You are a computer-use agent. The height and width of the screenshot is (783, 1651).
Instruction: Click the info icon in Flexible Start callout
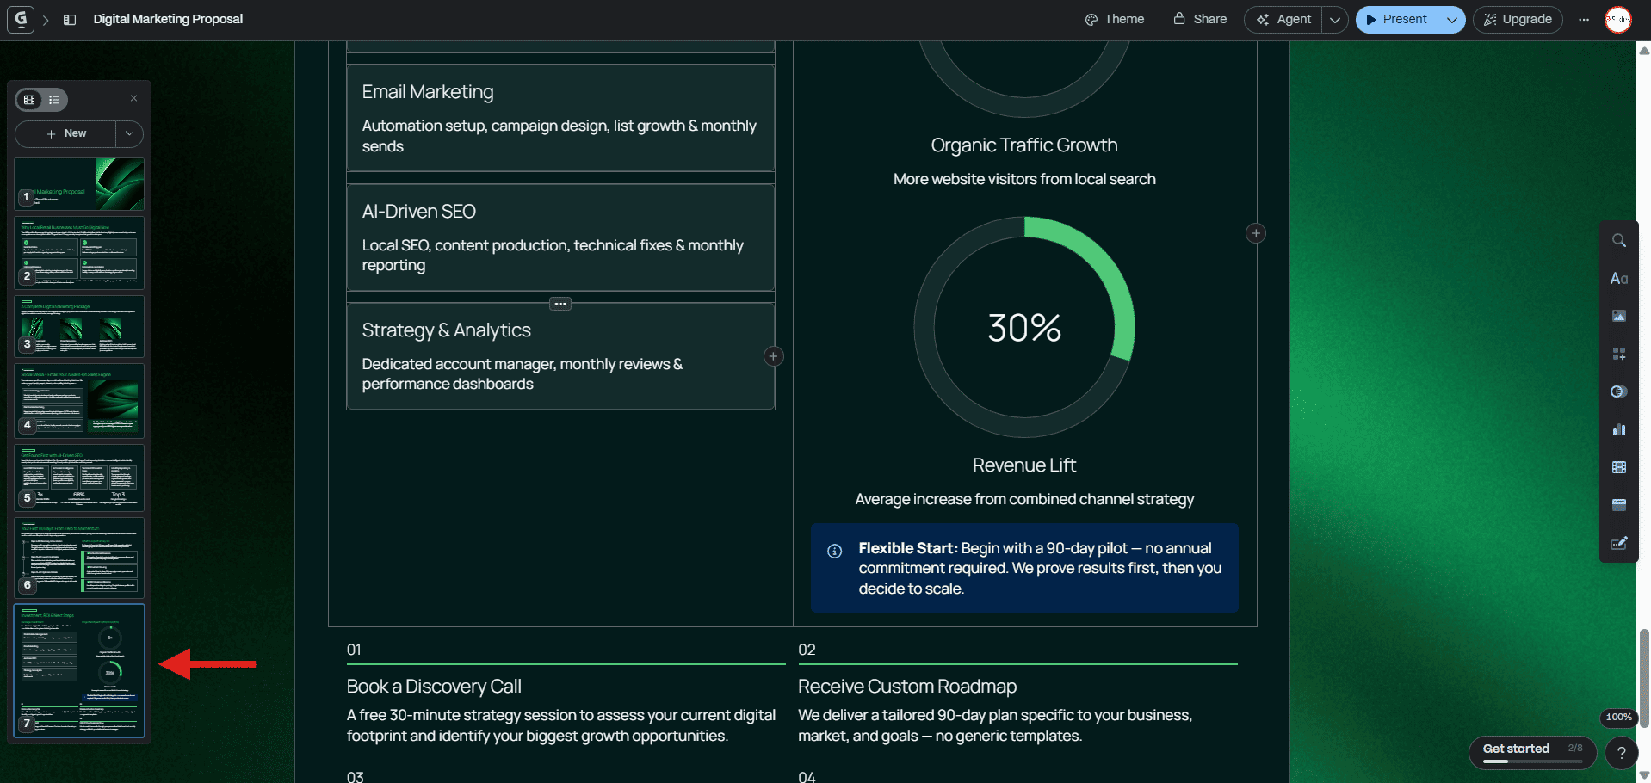[834, 551]
